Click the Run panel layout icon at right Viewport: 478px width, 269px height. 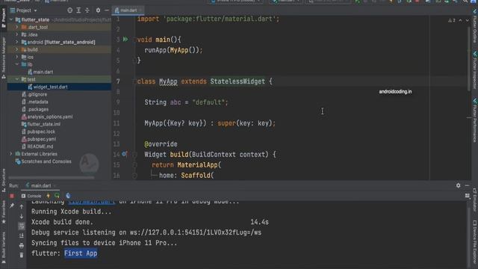coord(468,196)
